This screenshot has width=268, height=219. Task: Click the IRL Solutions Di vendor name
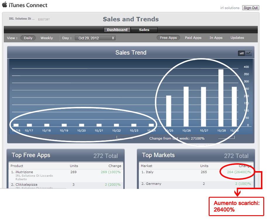tap(22, 19)
